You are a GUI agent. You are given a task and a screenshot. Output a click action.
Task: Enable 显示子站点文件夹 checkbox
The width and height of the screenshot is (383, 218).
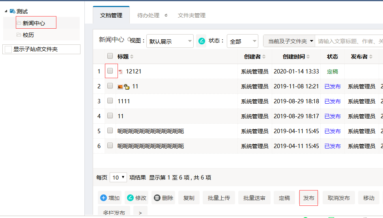(8, 49)
